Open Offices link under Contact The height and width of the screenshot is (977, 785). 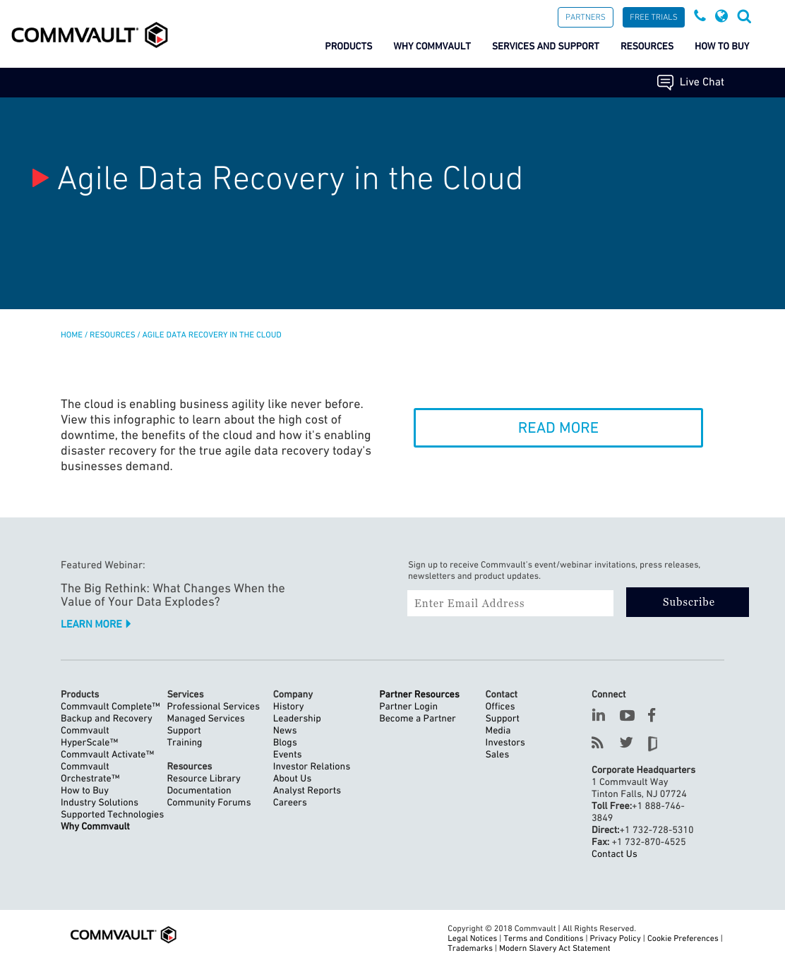[x=501, y=707]
